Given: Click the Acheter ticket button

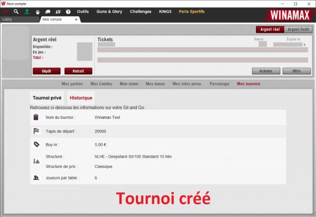Looking at the screenshot, I should click(266, 71).
